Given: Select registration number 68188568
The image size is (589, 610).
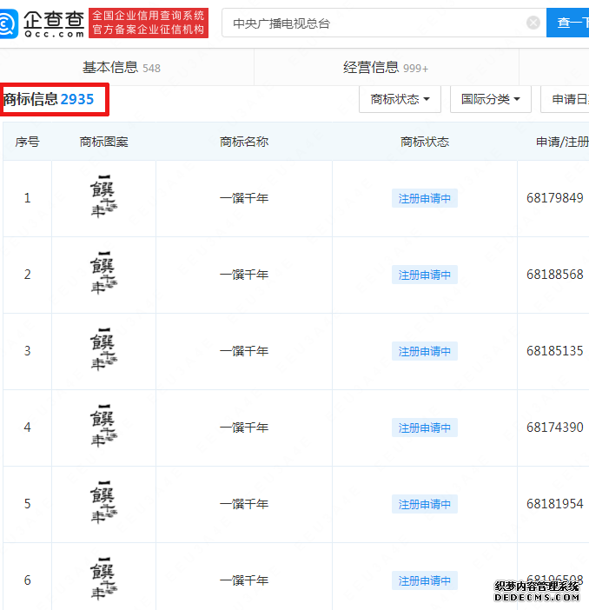Looking at the screenshot, I should (555, 275).
